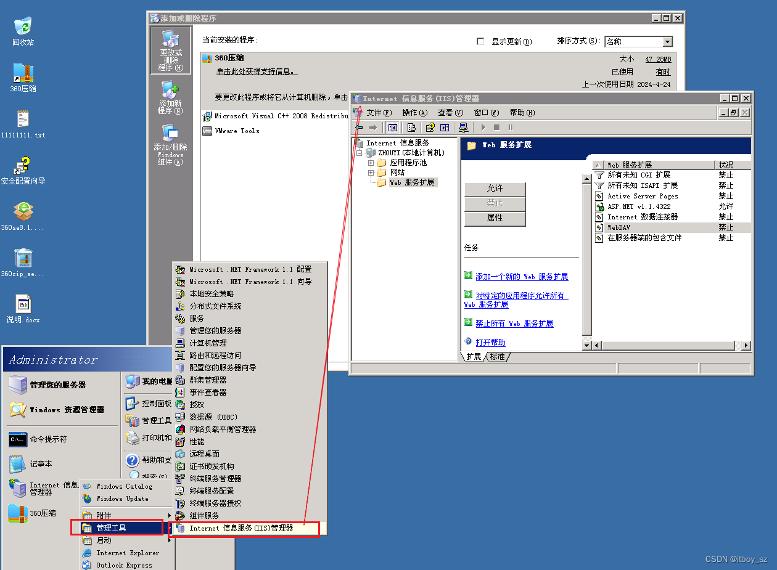Expand the 启动 submenu arrow

[x=170, y=540]
